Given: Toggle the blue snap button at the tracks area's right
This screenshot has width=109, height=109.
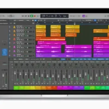Looking at the screenshot, I should click(x=95, y=20).
